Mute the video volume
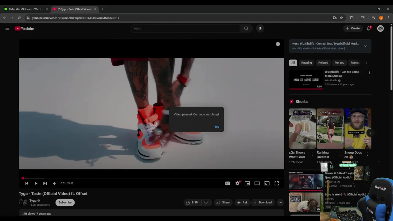Screen dimensions: 393x221 point(54,183)
